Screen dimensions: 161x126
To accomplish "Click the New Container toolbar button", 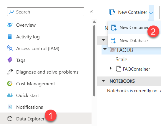I will [x=128, y=12].
